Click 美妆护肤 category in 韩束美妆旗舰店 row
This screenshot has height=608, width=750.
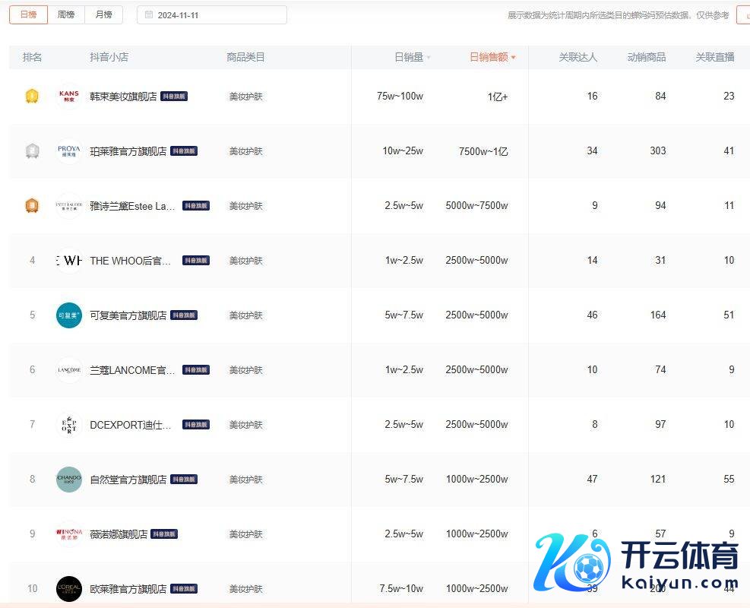coord(246,97)
